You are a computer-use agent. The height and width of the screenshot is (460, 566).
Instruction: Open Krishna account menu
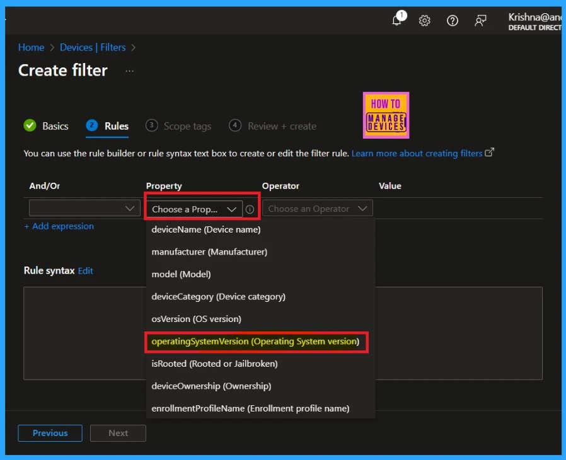[534, 21]
